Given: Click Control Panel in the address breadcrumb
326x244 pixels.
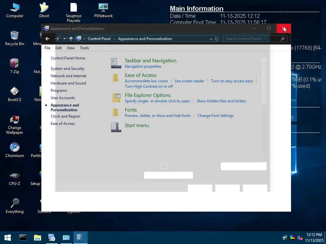Looking at the screenshot, I should [99, 39].
